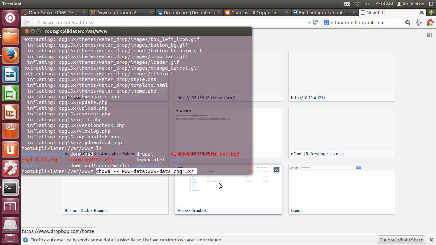Go to Firefox home page icon
The width and height of the screenshot is (436, 245).
pyautogui.click(x=430, y=22)
